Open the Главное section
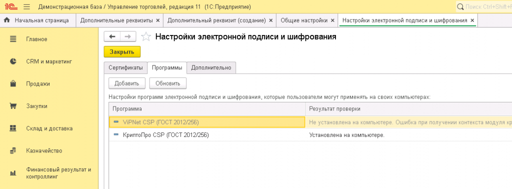The height and width of the screenshot is (189, 512). coord(36,39)
